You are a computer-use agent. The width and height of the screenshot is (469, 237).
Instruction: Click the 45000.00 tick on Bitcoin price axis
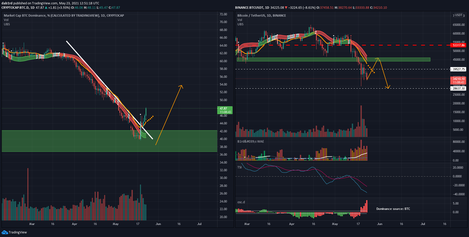[459, 60]
